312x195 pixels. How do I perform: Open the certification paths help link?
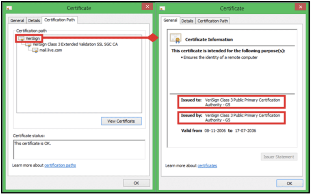click(x=60, y=165)
